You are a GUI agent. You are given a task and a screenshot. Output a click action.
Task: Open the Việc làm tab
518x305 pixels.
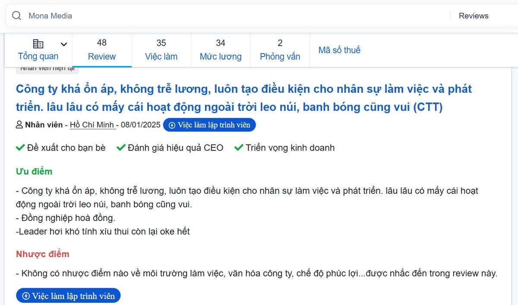(x=161, y=50)
